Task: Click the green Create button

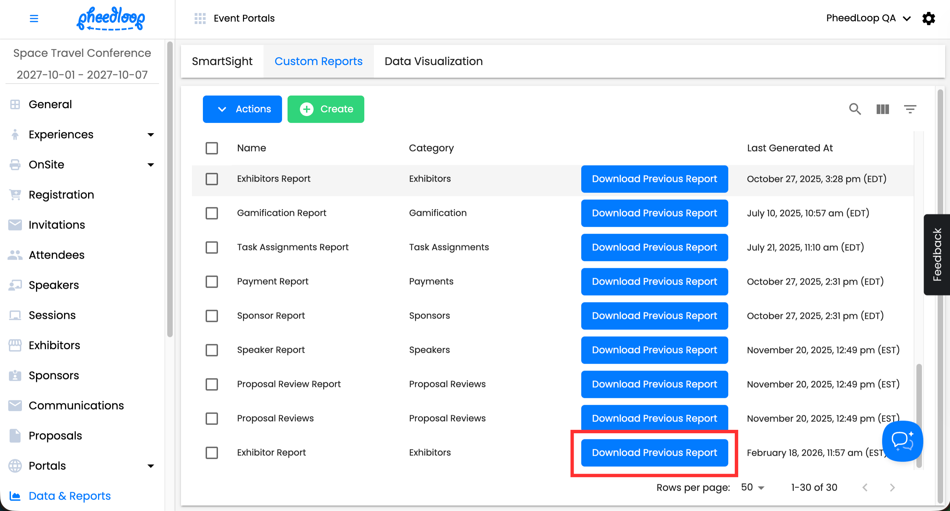Action: point(326,109)
